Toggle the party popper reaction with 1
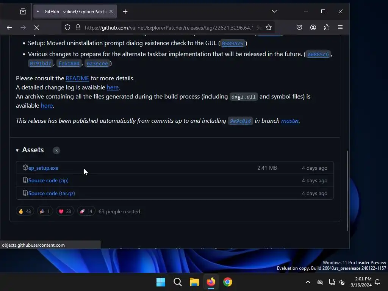 point(45,211)
